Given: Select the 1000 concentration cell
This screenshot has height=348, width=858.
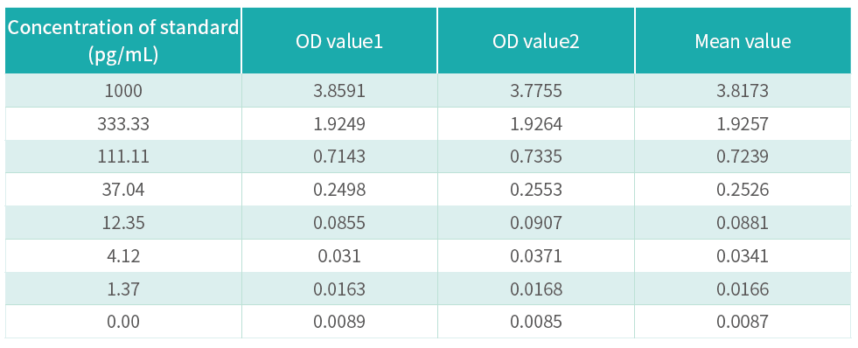Looking at the screenshot, I should 123,91.
